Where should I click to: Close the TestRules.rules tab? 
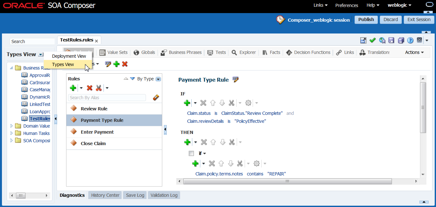click(x=96, y=41)
